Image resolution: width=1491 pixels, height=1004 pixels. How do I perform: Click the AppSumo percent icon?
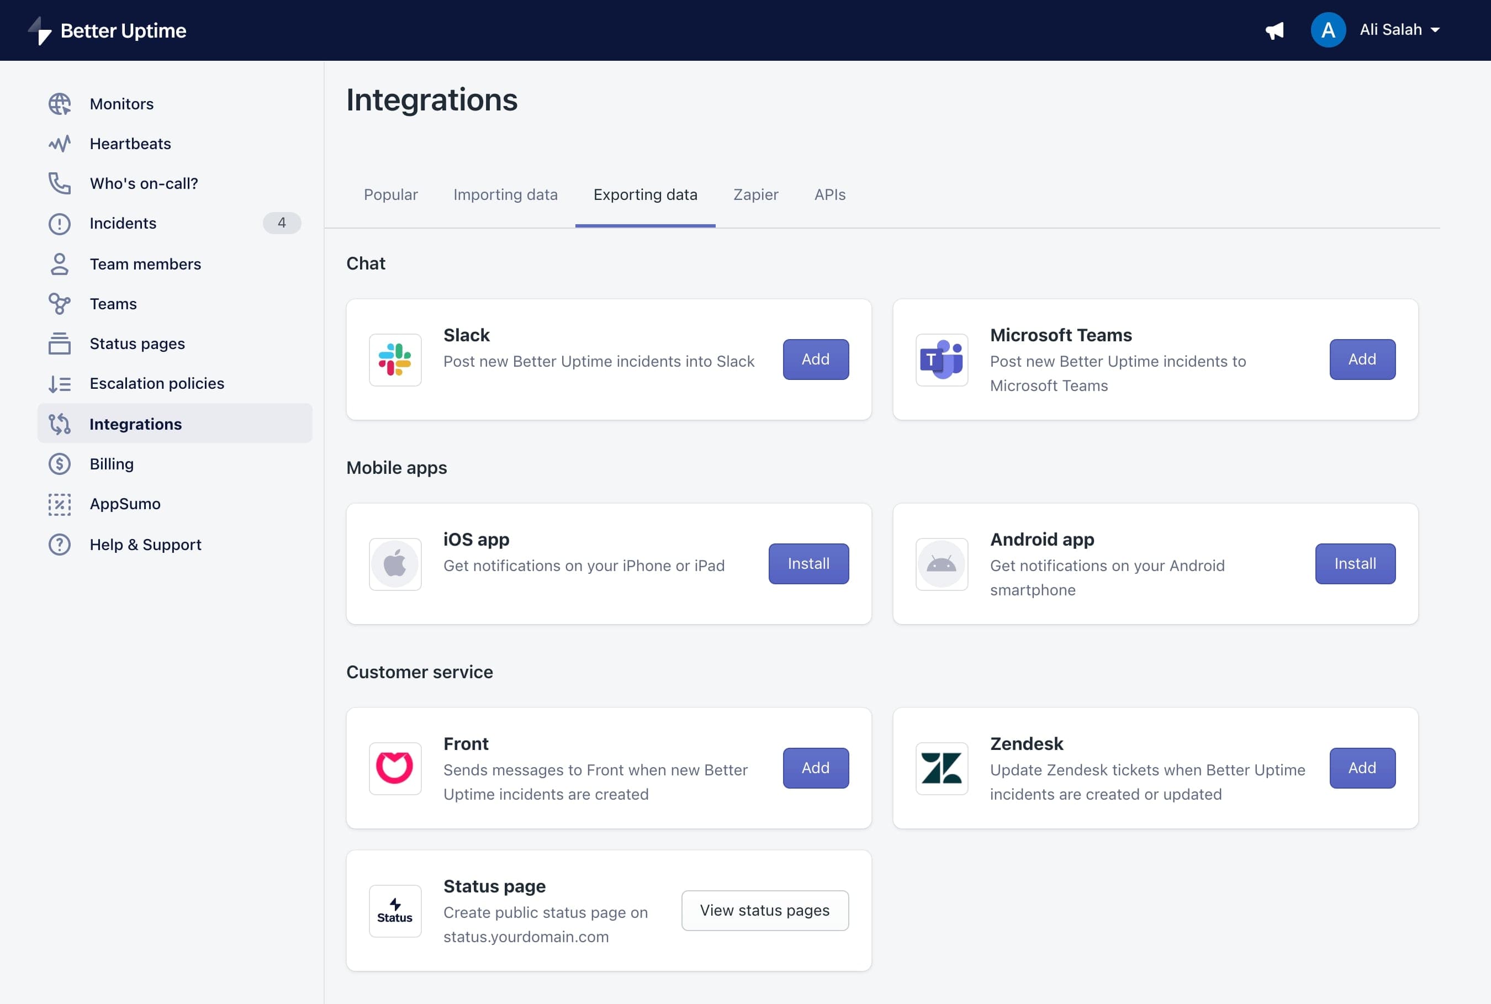click(x=60, y=504)
